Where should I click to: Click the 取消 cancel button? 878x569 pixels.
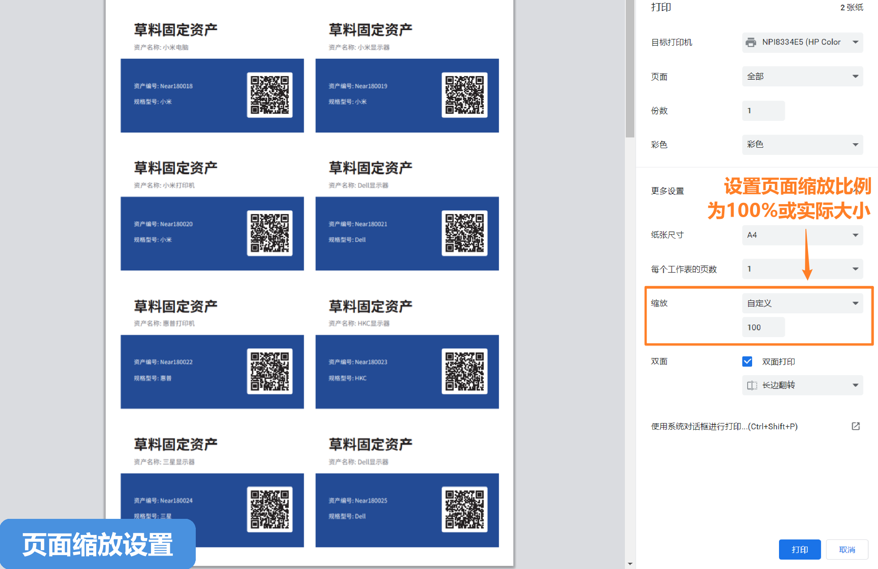[x=847, y=549]
